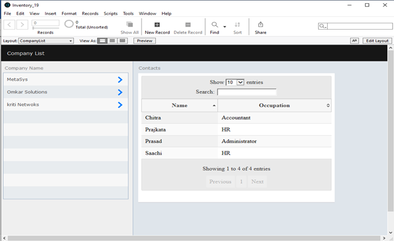Click vertical scrollbar up arrow

(390, 48)
